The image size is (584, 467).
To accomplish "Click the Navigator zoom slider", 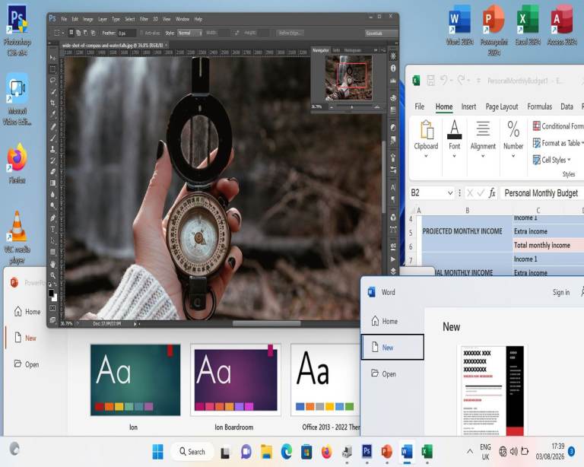I will pyautogui.click(x=351, y=107).
